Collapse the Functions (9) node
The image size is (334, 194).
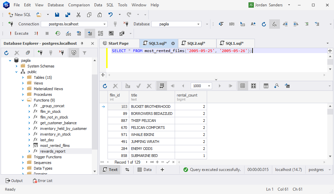23,100
